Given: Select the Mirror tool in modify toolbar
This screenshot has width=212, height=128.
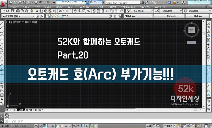Looking at the screenshot, I should tap(209, 31).
